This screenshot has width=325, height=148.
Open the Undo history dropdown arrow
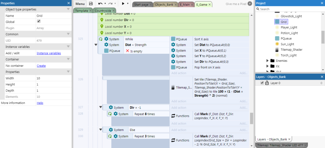pos(105,4)
